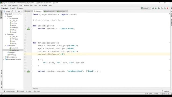The width and height of the screenshot is (172, 97).
Task: Click app7 breadcrumb in navigation bar
Action: point(12,8)
